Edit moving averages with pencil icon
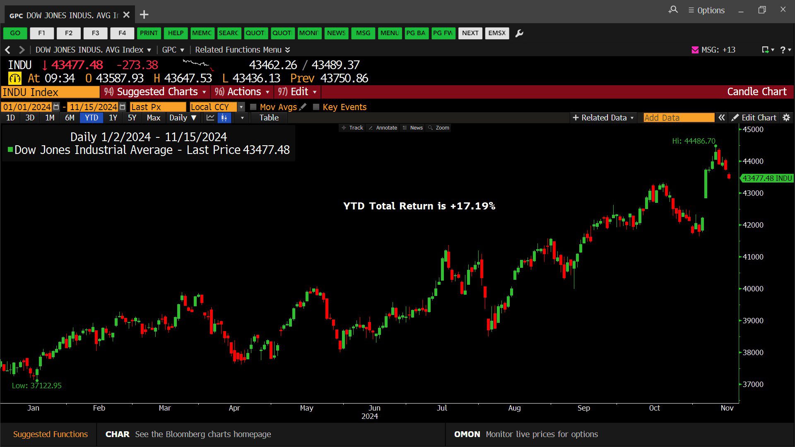 pos(303,107)
